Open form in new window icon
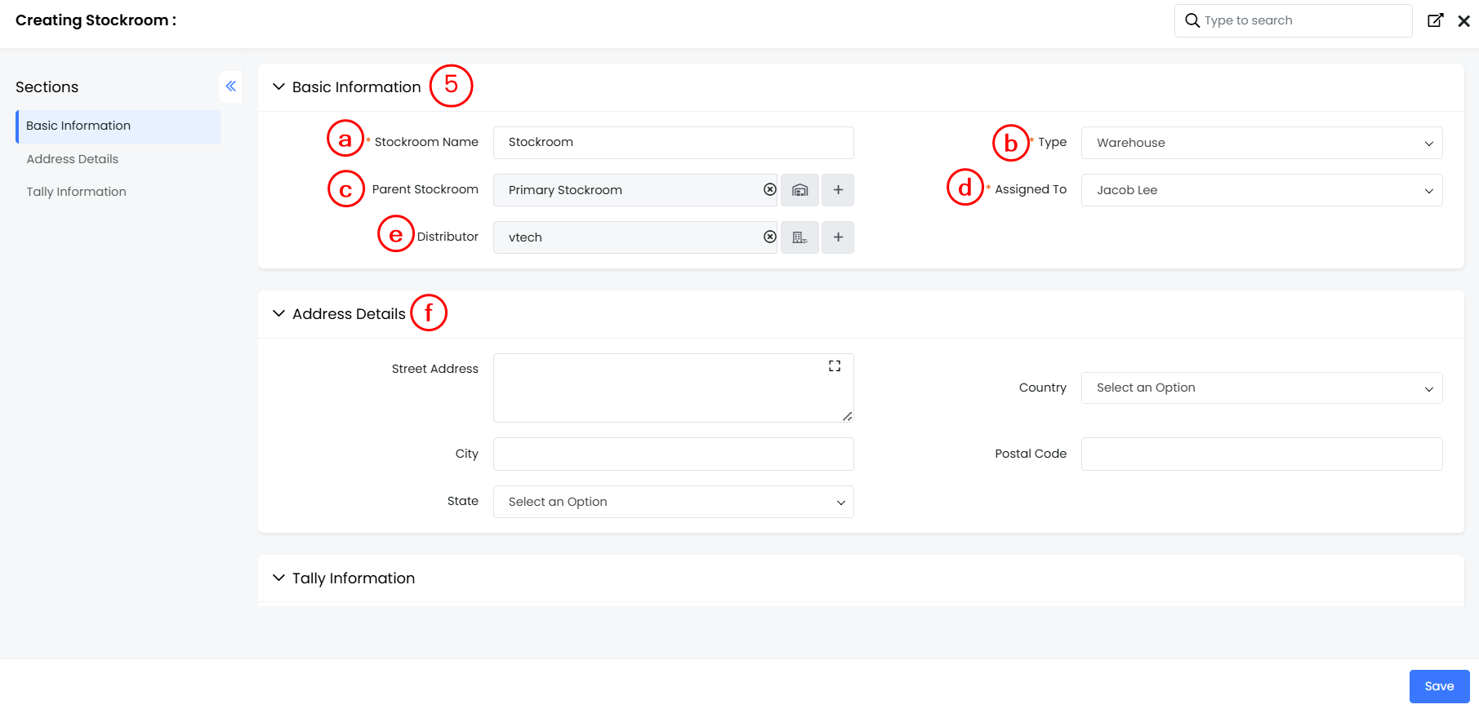Image resolution: width=1479 pixels, height=709 pixels. (1435, 20)
